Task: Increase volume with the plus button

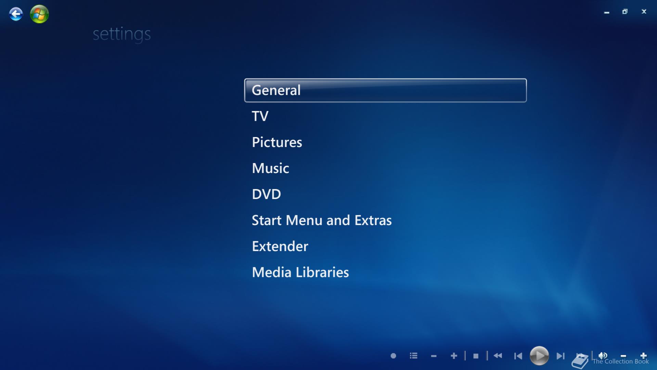Action: click(643, 356)
